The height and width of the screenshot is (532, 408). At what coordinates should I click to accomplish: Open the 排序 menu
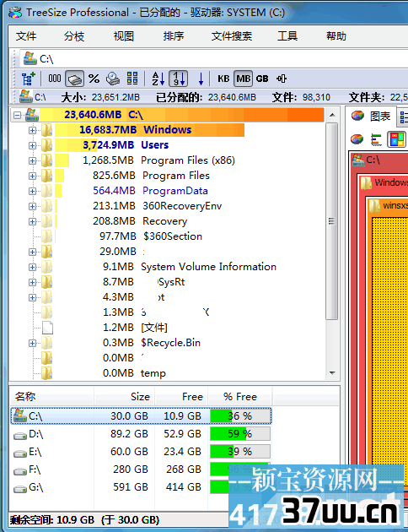coord(174,36)
